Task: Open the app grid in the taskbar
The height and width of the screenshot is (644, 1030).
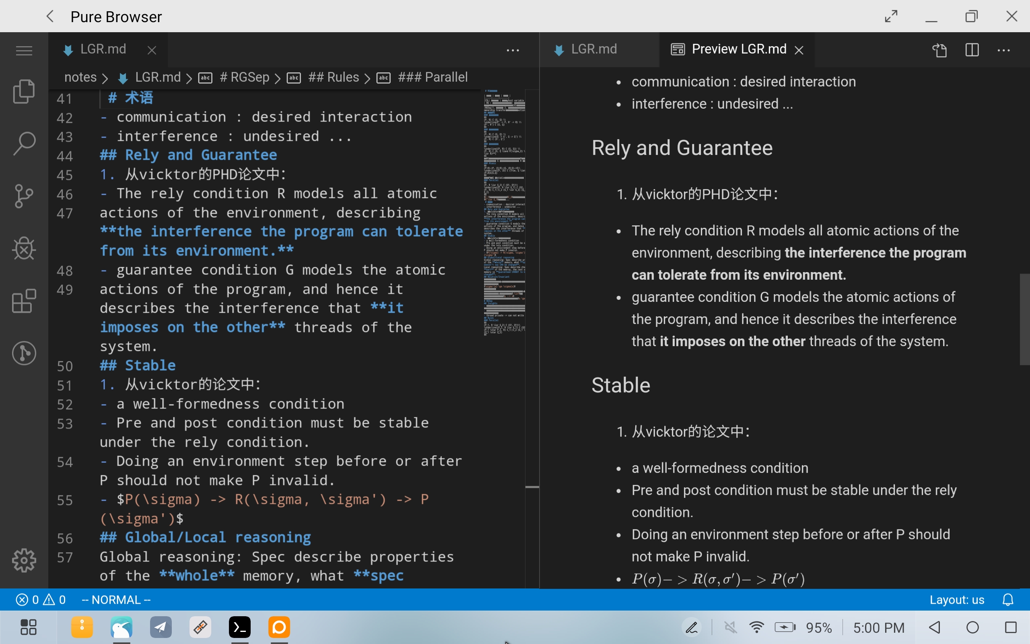Action: [x=28, y=627]
